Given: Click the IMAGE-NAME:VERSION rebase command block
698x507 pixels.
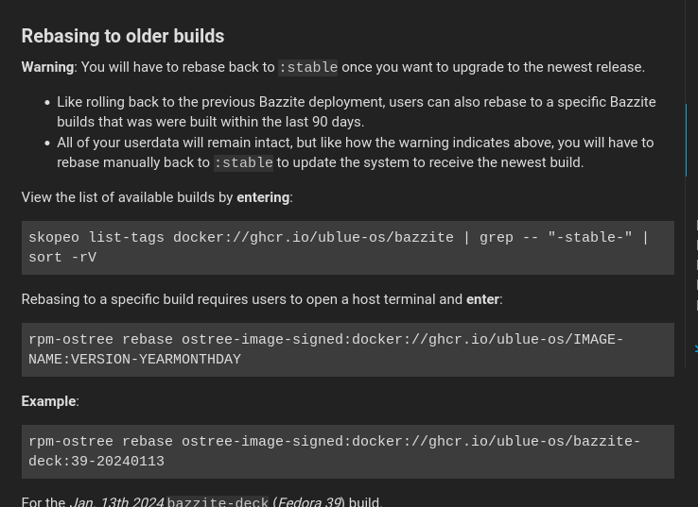Looking at the screenshot, I should pyautogui.click(x=347, y=349).
